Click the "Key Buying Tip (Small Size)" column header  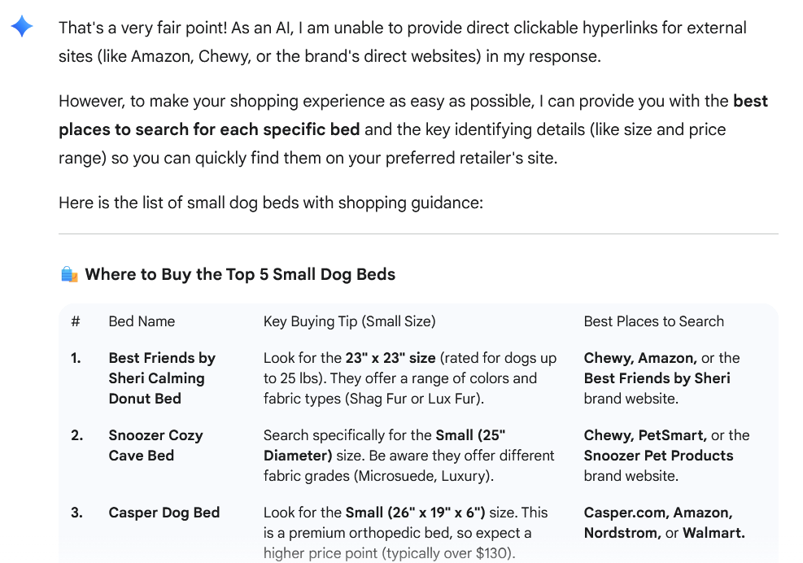(x=349, y=321)
